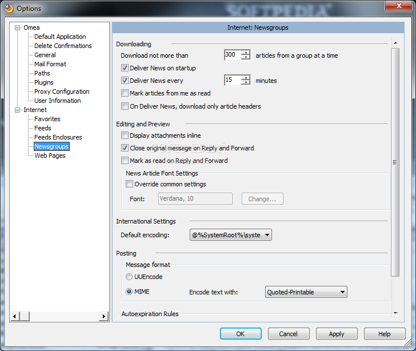Enable download only article headers
Viewport: 416px width, 351px height.
(x=125, y=106)
